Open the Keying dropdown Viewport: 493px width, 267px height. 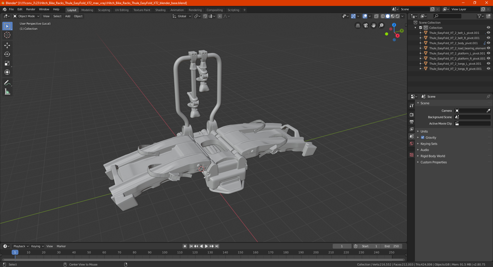tap(37, 246)
